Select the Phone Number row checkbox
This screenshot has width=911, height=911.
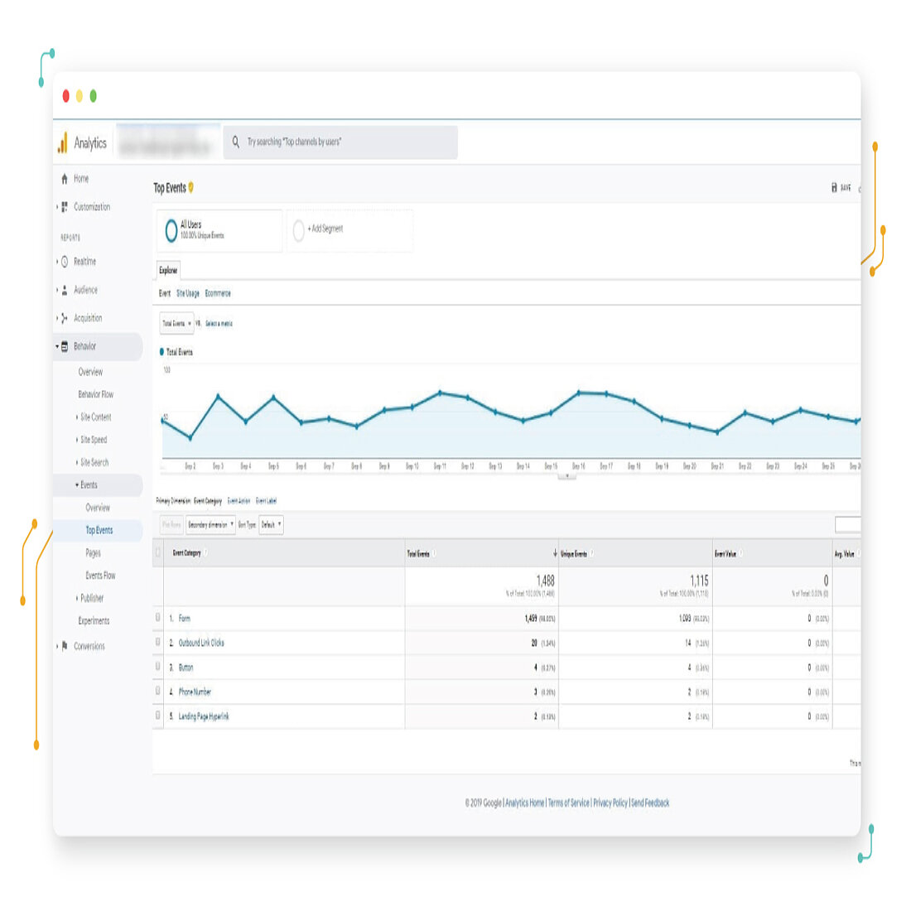click(x=158, y=691)
